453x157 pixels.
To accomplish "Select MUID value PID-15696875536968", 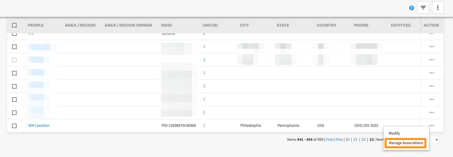I will click(x=179, y=126).
